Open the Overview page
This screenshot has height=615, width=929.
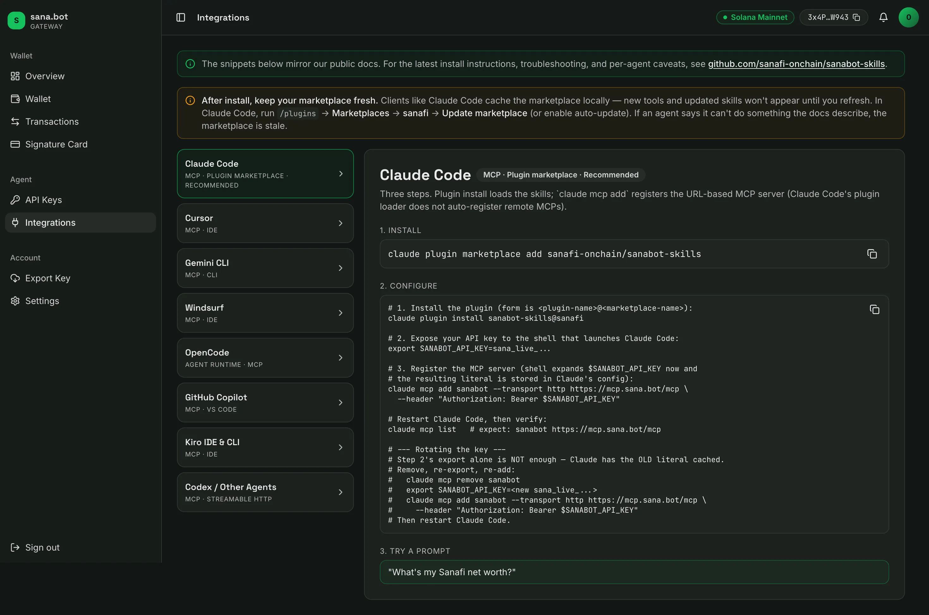tap(81, 76)
